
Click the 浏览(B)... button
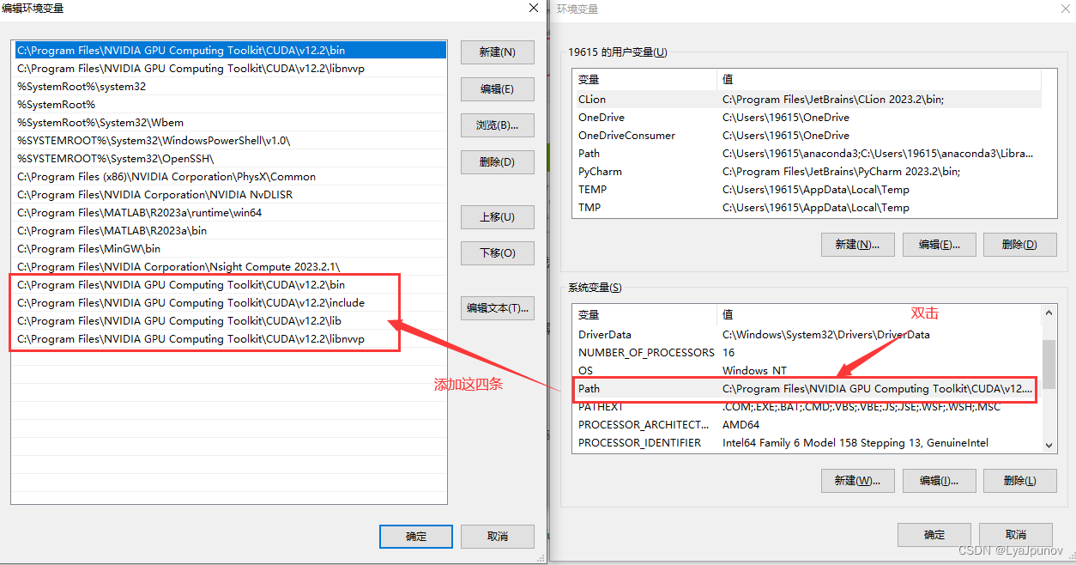(x=498, y=125)
